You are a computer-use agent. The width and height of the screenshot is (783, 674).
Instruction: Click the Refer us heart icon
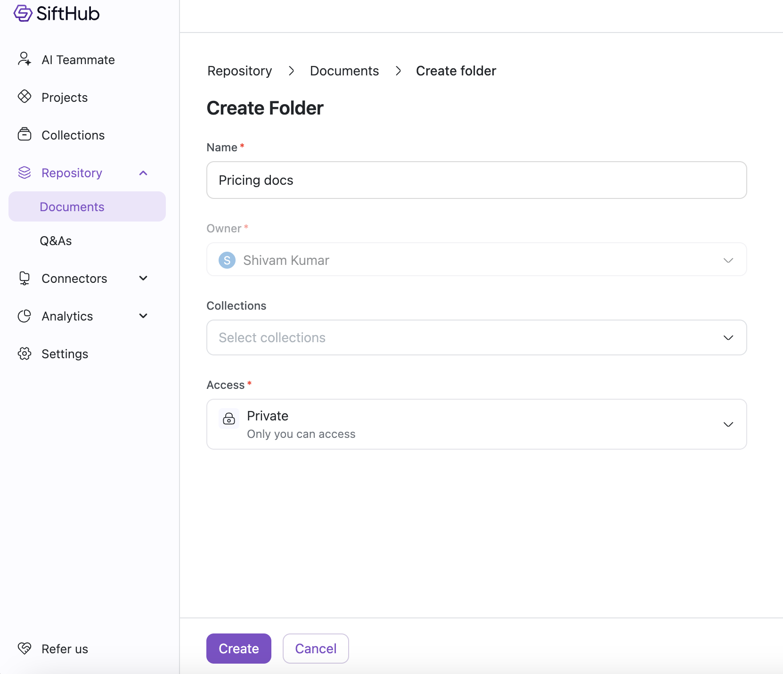pyautogui.click(x=24, y=649)
